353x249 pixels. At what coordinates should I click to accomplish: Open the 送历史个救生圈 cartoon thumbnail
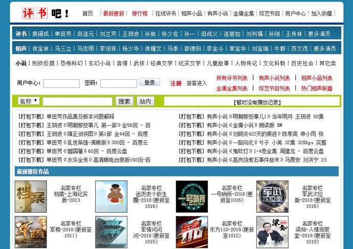(111, 196)
